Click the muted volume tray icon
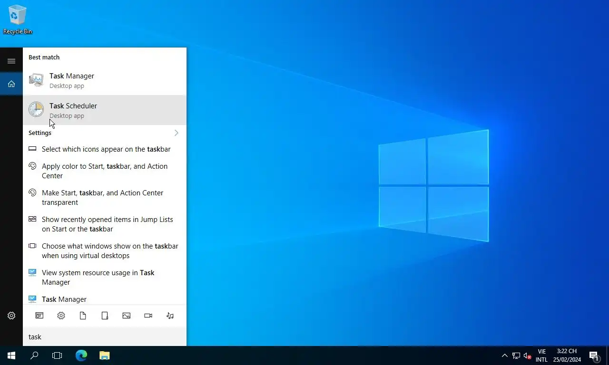Screen dimensions: 609x365 click(x=527, y=355)
